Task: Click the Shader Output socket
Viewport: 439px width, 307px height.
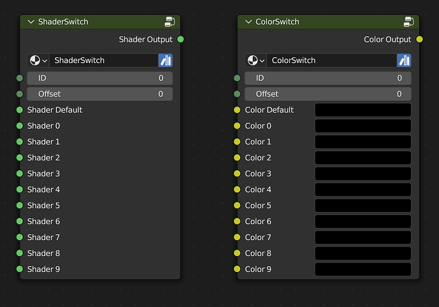Action: [x=180, y=39]
